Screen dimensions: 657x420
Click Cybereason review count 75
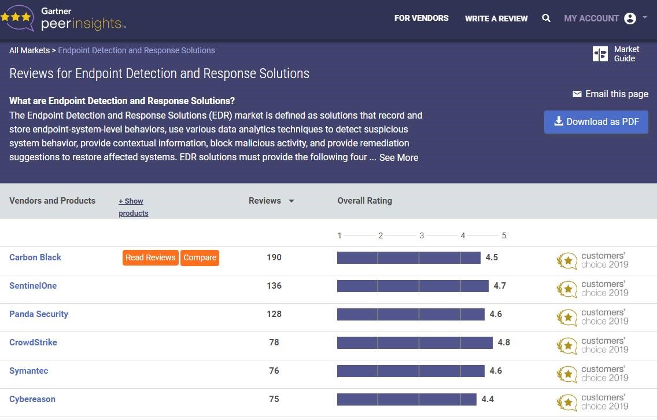coord(274,399)
